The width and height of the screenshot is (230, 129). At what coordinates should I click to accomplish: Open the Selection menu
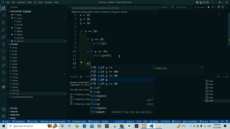point(21,3)
